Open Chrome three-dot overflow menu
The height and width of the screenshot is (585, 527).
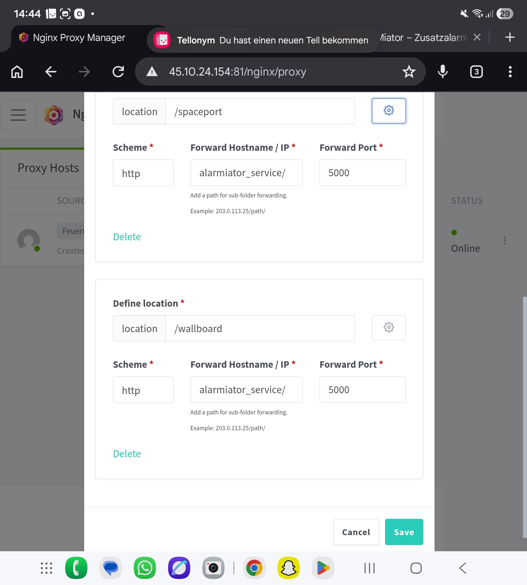510,72
